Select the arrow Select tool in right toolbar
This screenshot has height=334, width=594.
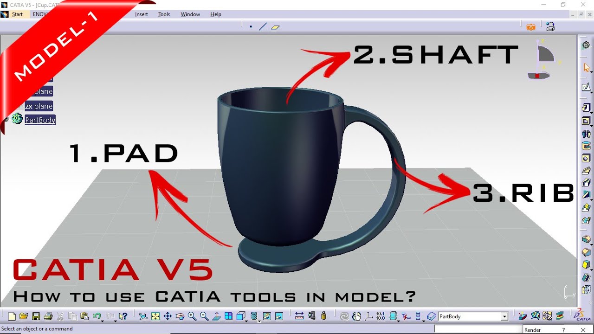[x=586, y=67]
